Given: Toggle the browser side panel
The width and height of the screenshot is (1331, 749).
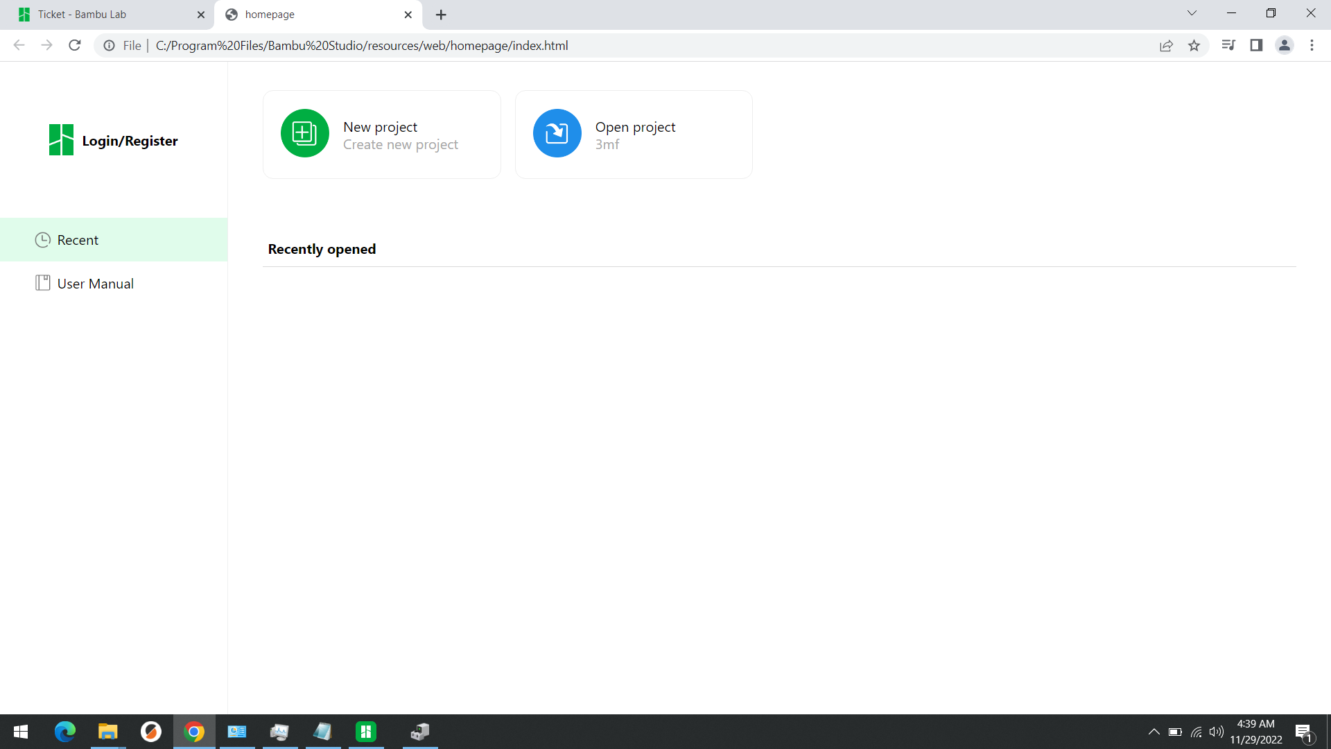Looking at the screenshot, I should coord(1256,46).
